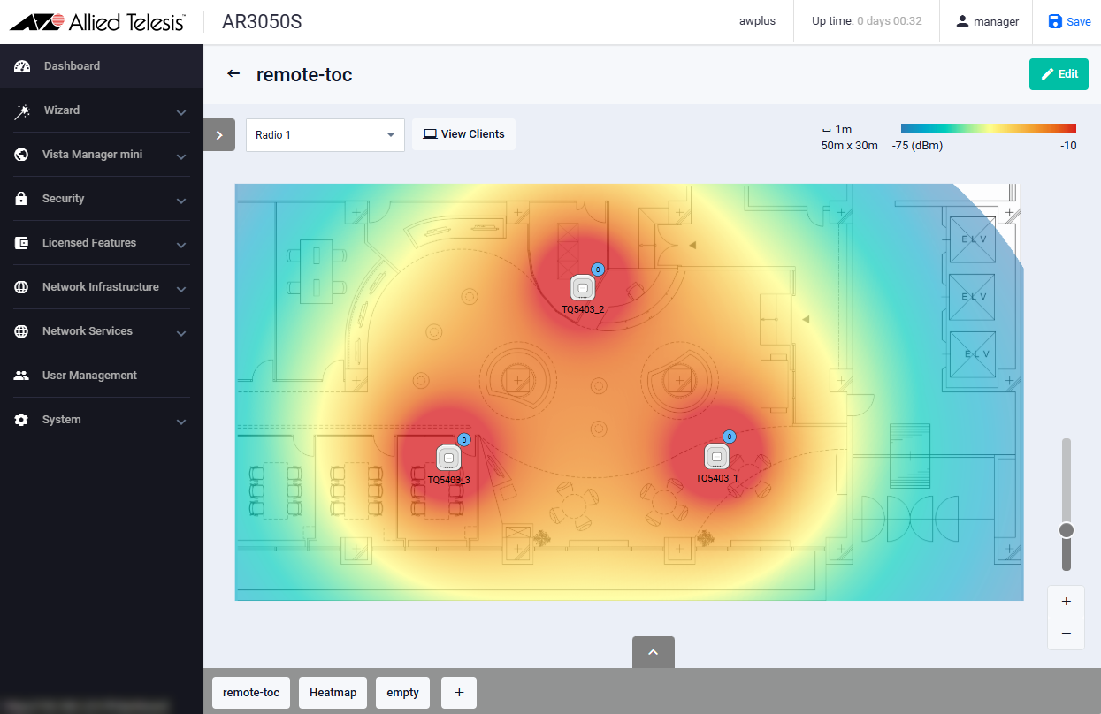Select the TQ5403_1 access point icon
Viewport: 1101px width, 714px height.
click(716, 457)
